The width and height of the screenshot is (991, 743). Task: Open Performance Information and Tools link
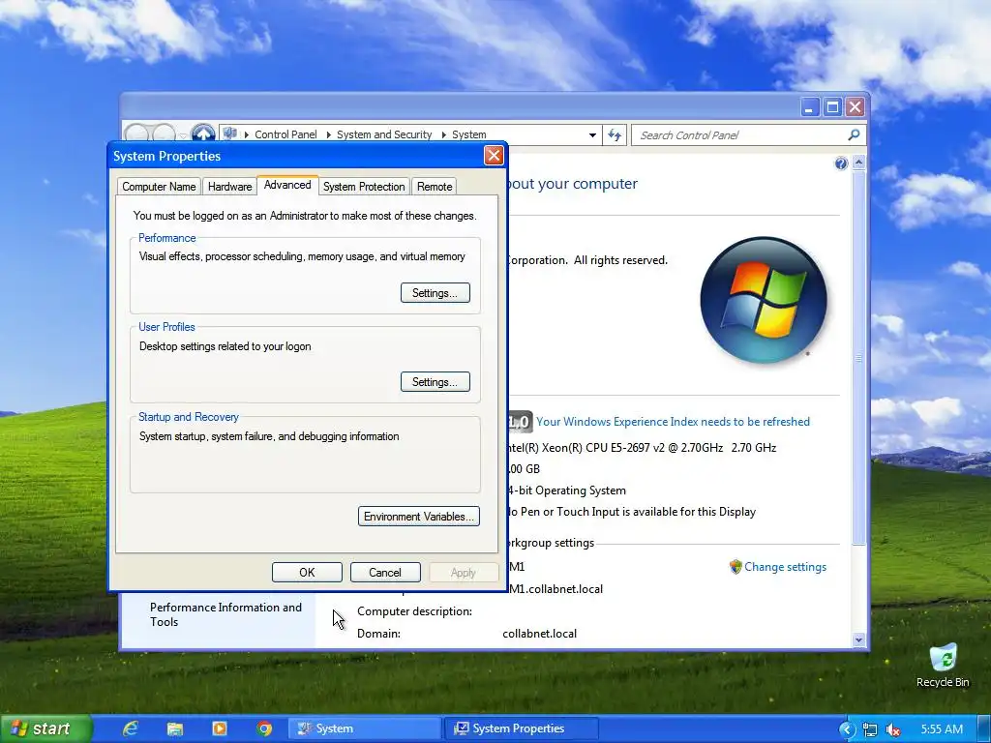point(225,614)
